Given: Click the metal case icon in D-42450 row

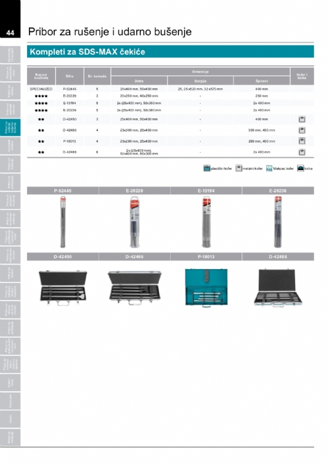Looking at the screenshot, I should click(x=302, y=119).
